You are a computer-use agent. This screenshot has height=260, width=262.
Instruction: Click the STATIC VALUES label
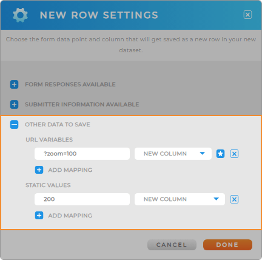48,185
